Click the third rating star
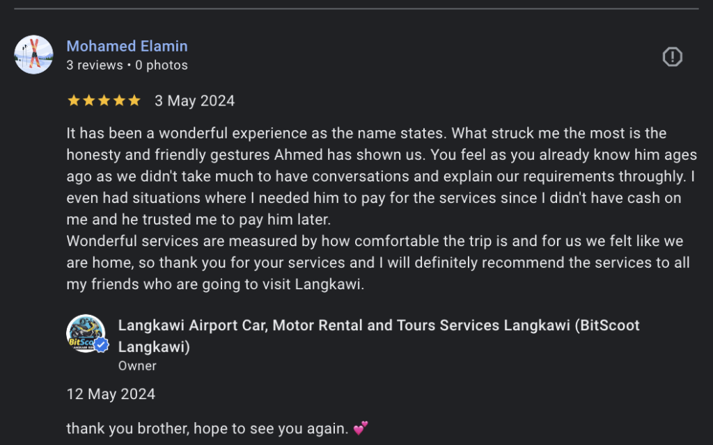This screenshot has width=713, height=445. tap(104, 101)
